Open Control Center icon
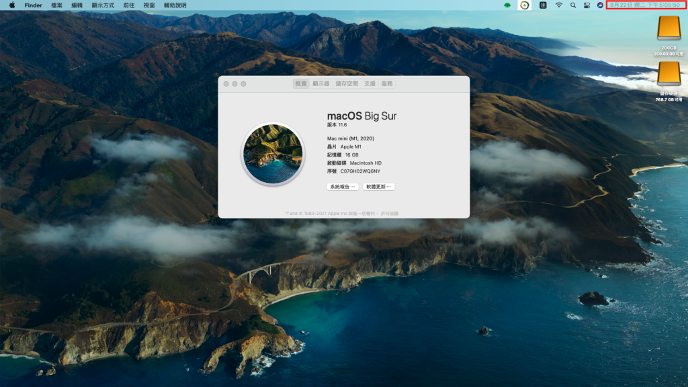The width and height of the screenshot is (688, 387). [587, 5]
